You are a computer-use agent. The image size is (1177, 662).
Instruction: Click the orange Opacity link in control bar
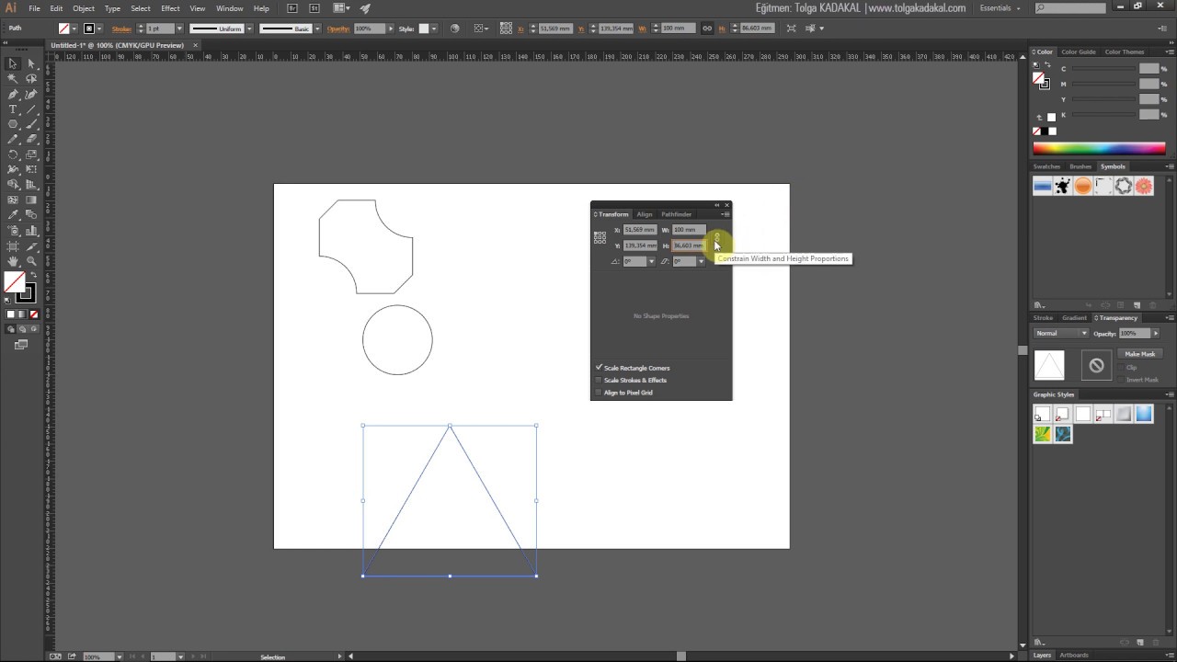[x=338, y=29]
